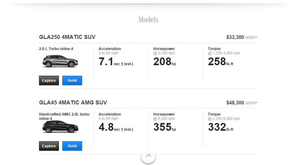The width and height of the screenshot is (305, 165).
Task: Click the gray GLA250 SUV car image
Action: point(60,61)
